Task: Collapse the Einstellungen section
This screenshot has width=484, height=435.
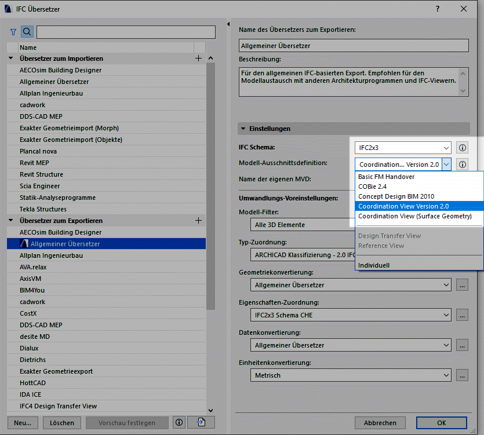Action: pyautogui.click(x=243, y=129)
